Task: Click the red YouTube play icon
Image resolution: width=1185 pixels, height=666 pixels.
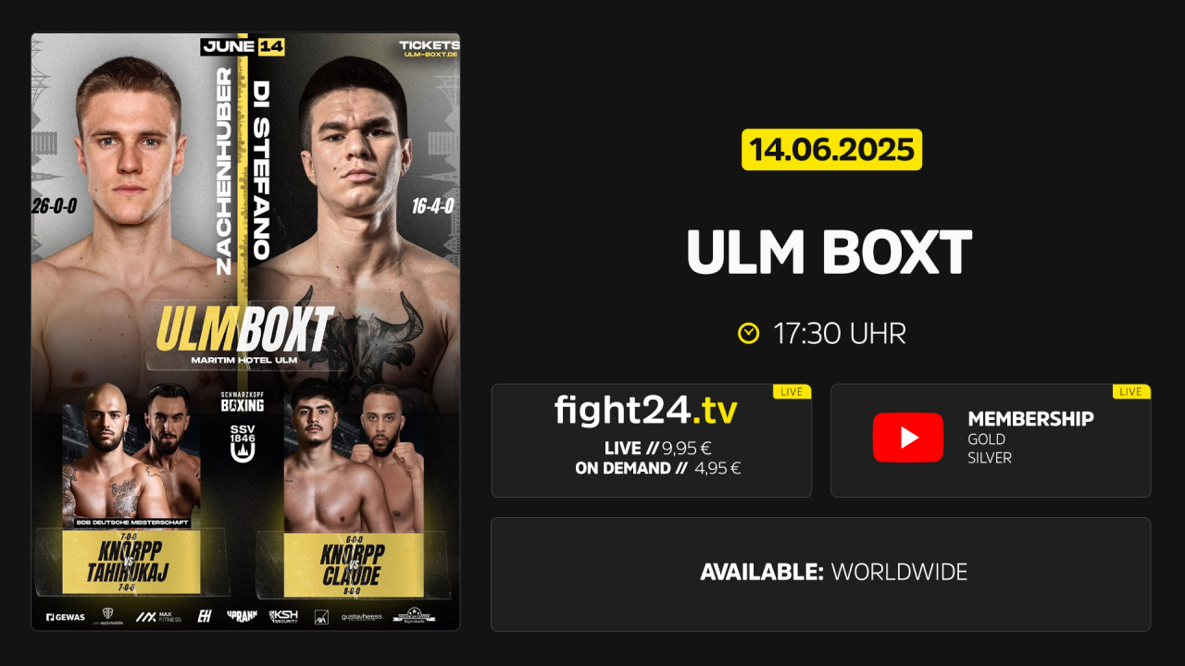Action: tap(907, 438)
